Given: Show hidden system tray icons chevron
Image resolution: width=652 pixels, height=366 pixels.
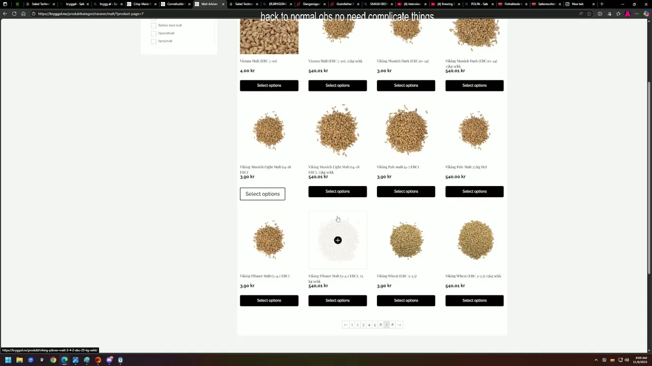Looking at the screenshot, I should click(x=596, y=360).
